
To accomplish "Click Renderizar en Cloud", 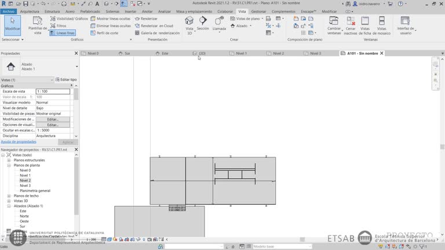I will 154,26.
